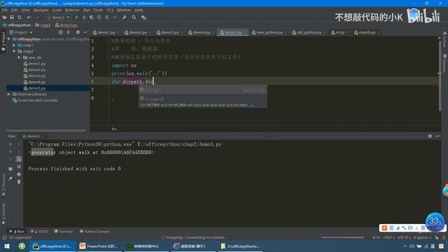448x252 pixels.
Task: Collapse the officepython root folder
Action: 9,39
